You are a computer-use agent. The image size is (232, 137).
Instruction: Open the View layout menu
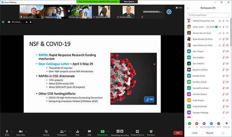(x=179, y=7)
